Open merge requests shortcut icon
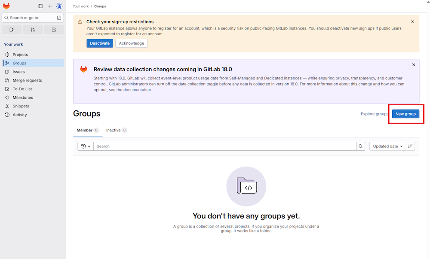Viewport: 430px width, 259px height. [x=33, y=30]
